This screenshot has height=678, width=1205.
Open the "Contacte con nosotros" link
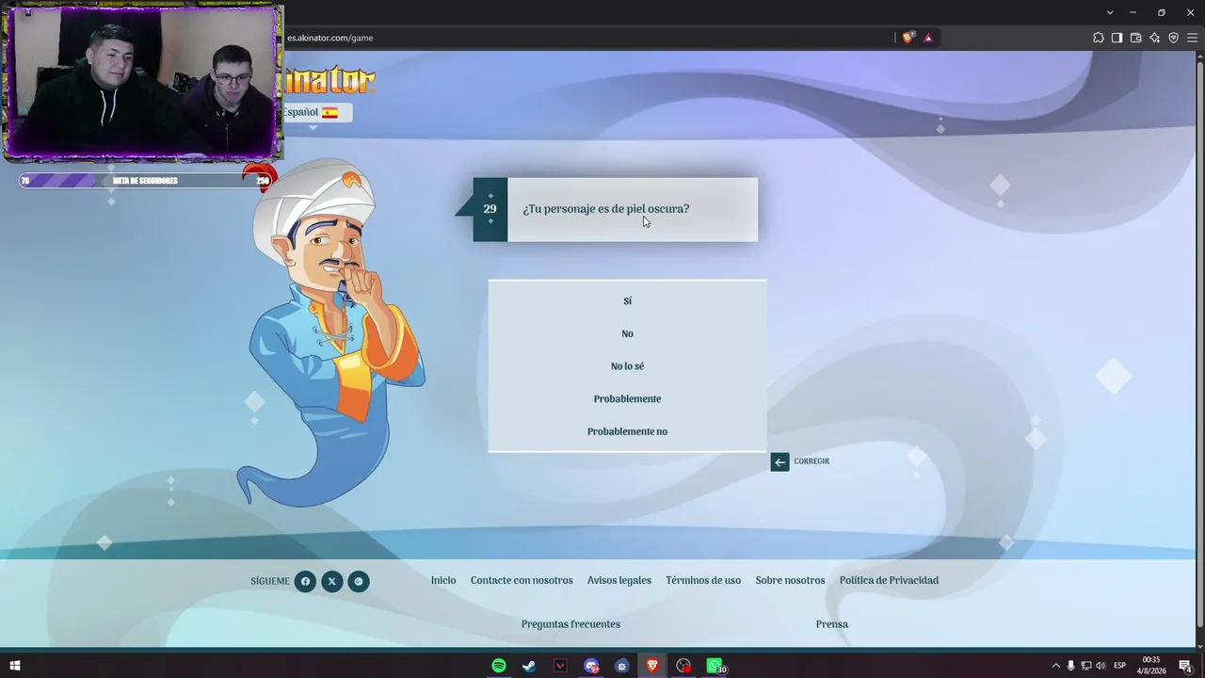coord(522,580)
